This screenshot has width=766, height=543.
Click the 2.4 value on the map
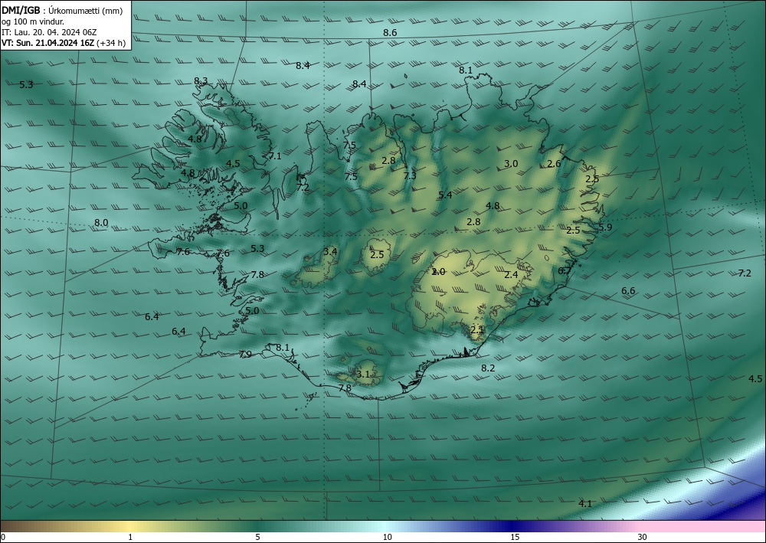[511, 274]
